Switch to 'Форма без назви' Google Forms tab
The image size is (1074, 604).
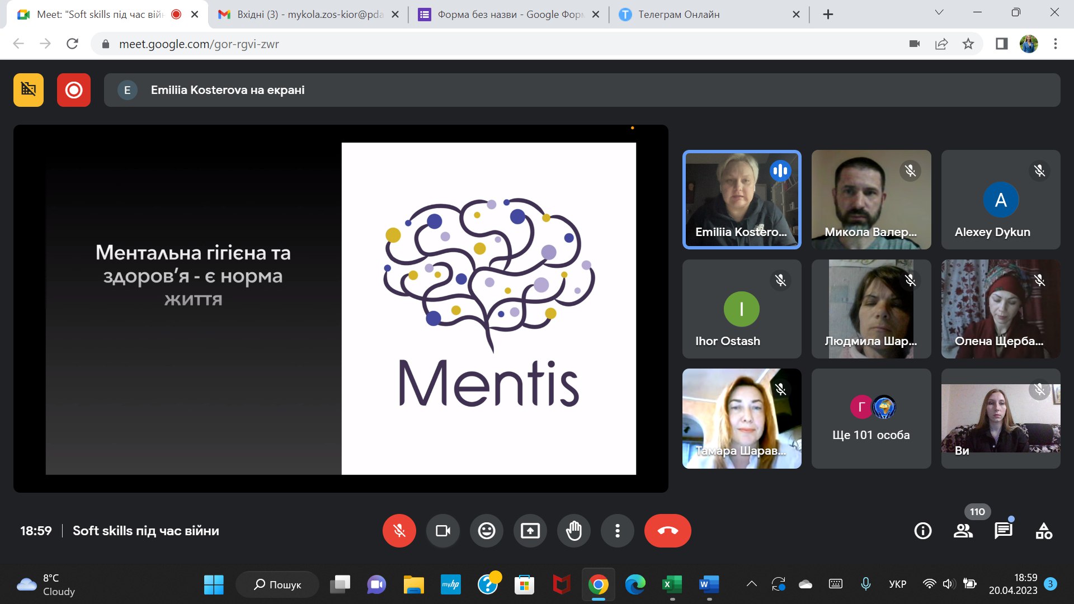[508, 15]
